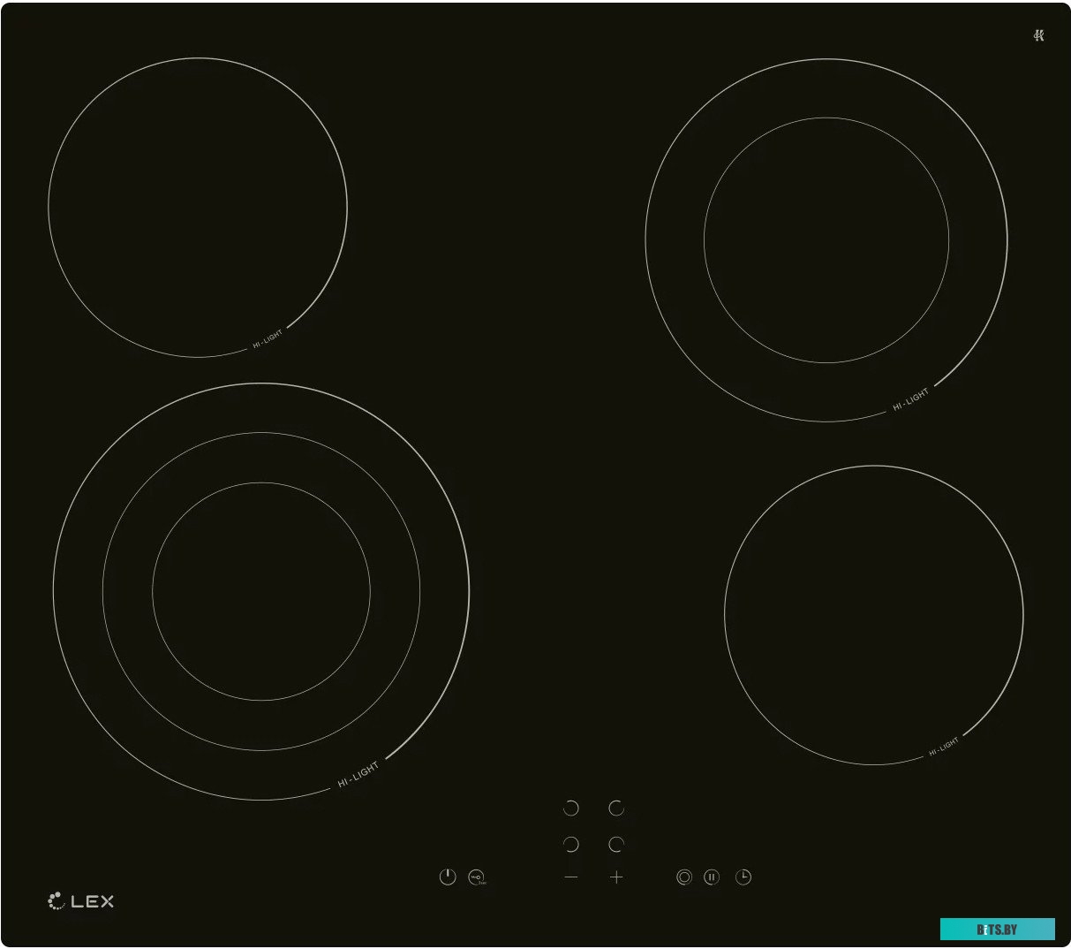The width and height of the screenshot is (1071, 949).
Task: Click the monogram mark in the top-right corner
Action: coord(1039,34)
